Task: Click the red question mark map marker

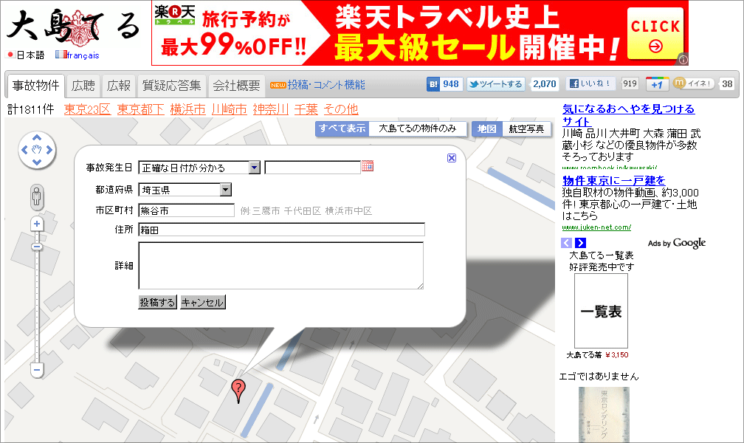Action: click(x=238, y=391)
